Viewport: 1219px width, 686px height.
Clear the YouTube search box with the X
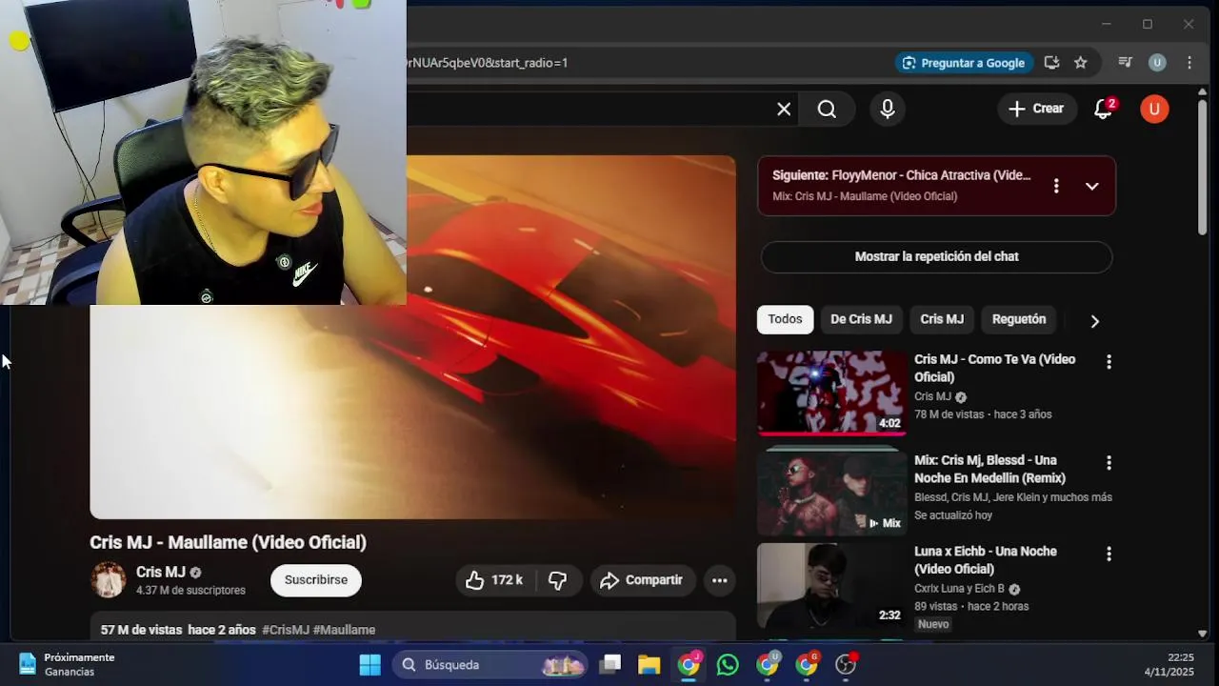(x=784, y=110)
